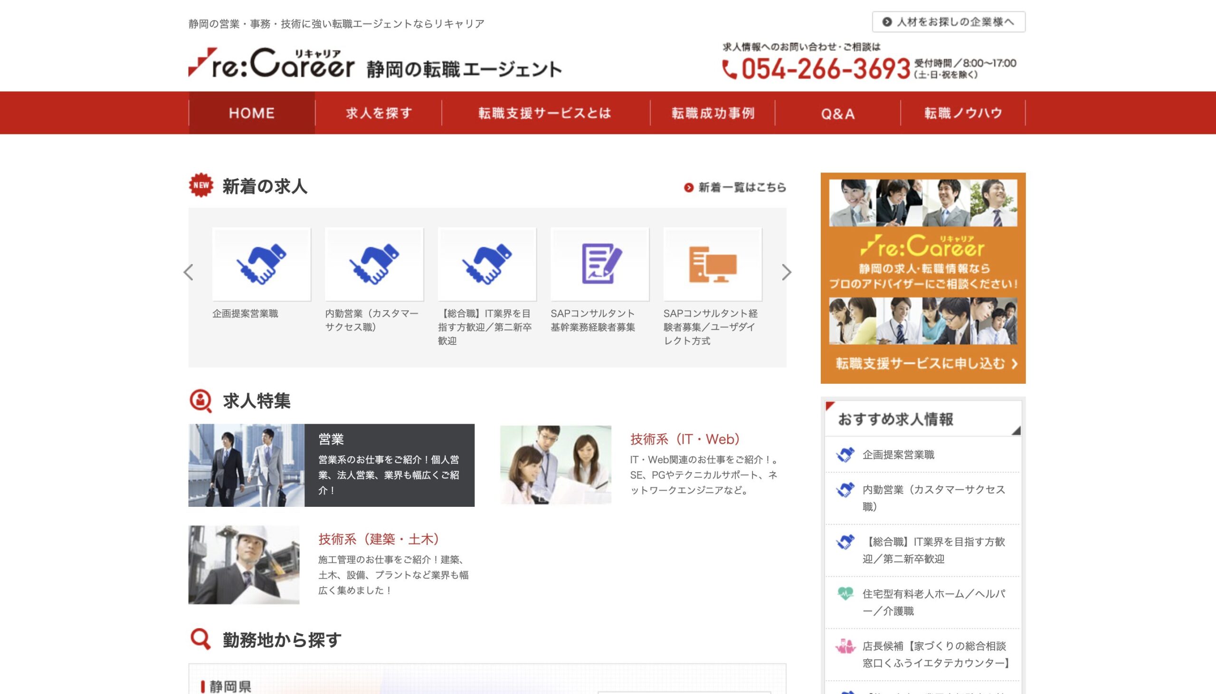Click the 営業 feature businessmen thumbnail
Viewport: 1216px width, 694px height.
(x=247, y=465)
